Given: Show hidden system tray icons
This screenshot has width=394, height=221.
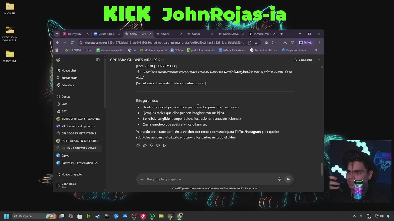Looking at the screenshot, I should [x=354, y=216].
